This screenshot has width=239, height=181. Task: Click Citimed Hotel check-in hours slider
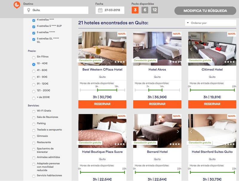(212, 90)
